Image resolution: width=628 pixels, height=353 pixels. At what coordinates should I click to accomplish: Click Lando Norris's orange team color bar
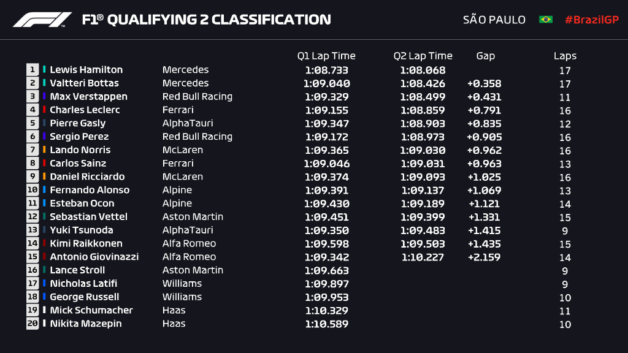pyautogui.click(x=45, y=150)
